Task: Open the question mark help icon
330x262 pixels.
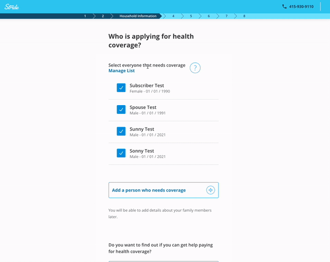Action: [195, 68]
